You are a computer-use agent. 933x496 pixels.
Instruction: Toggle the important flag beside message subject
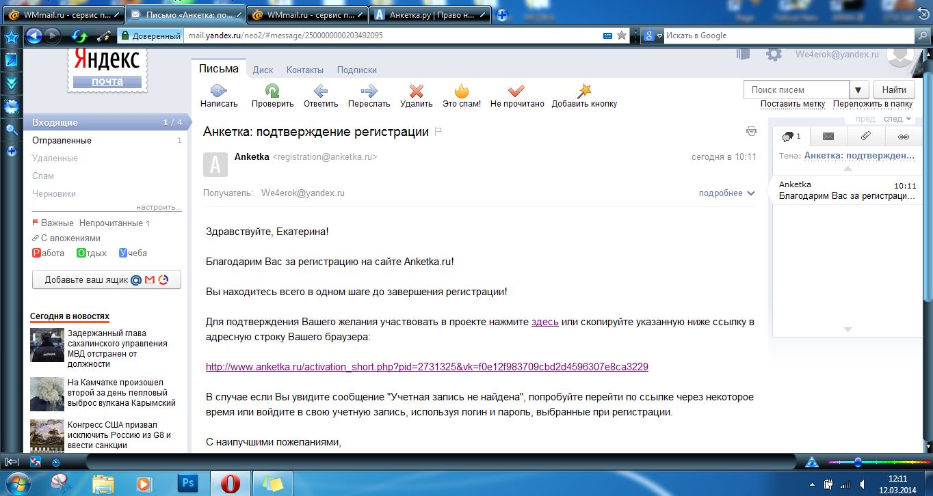438,132
